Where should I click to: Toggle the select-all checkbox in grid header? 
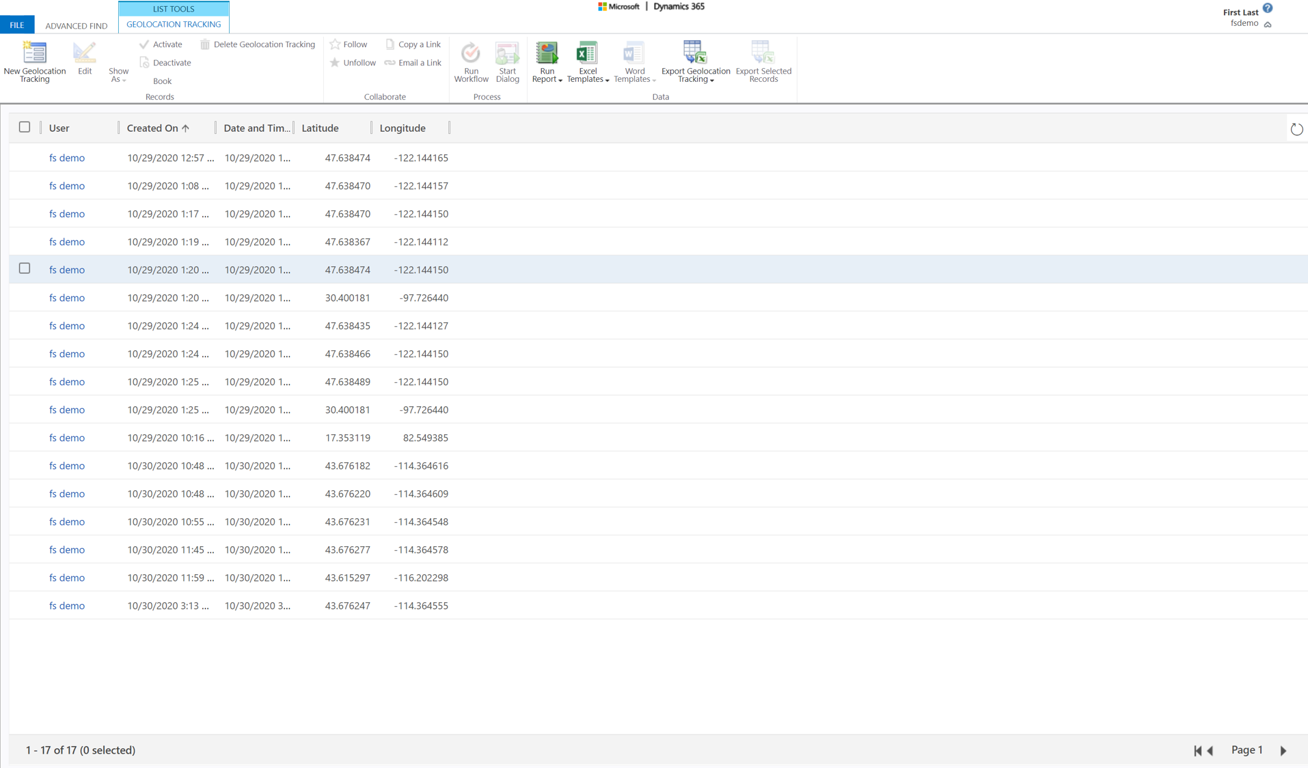25,126
